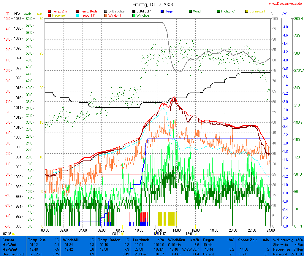
Task: Click the gray Luftfeuchte legend square
Action: [106, 11]
